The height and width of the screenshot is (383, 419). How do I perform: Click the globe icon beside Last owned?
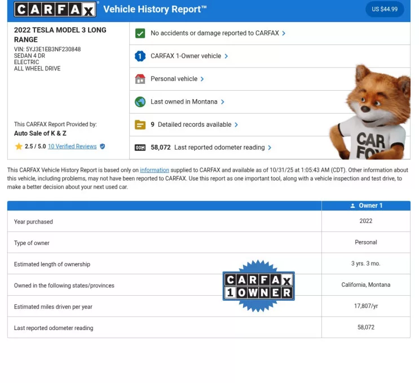(140, 102)
